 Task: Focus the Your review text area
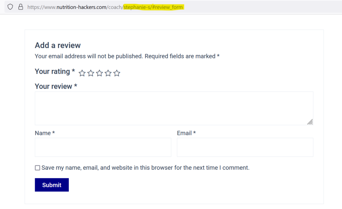click(x=174, y=108)
